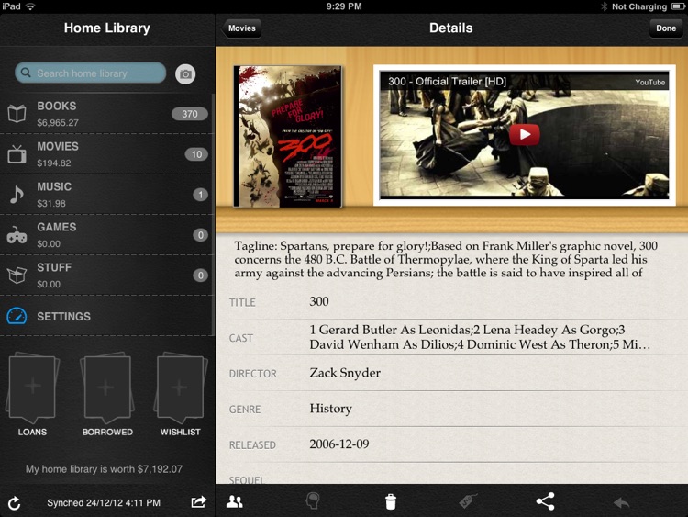Image resolution: width=688 pixels, height=517 pixels.
Task: Tap the Music count badge 1
Action: click(x=200, y=195)
